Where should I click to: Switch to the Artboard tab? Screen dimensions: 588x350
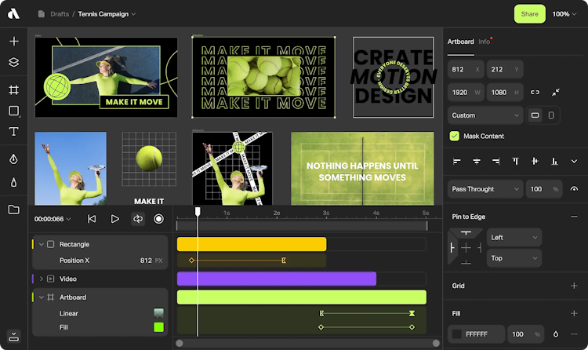pyautogui.click(x=460, y=42)
